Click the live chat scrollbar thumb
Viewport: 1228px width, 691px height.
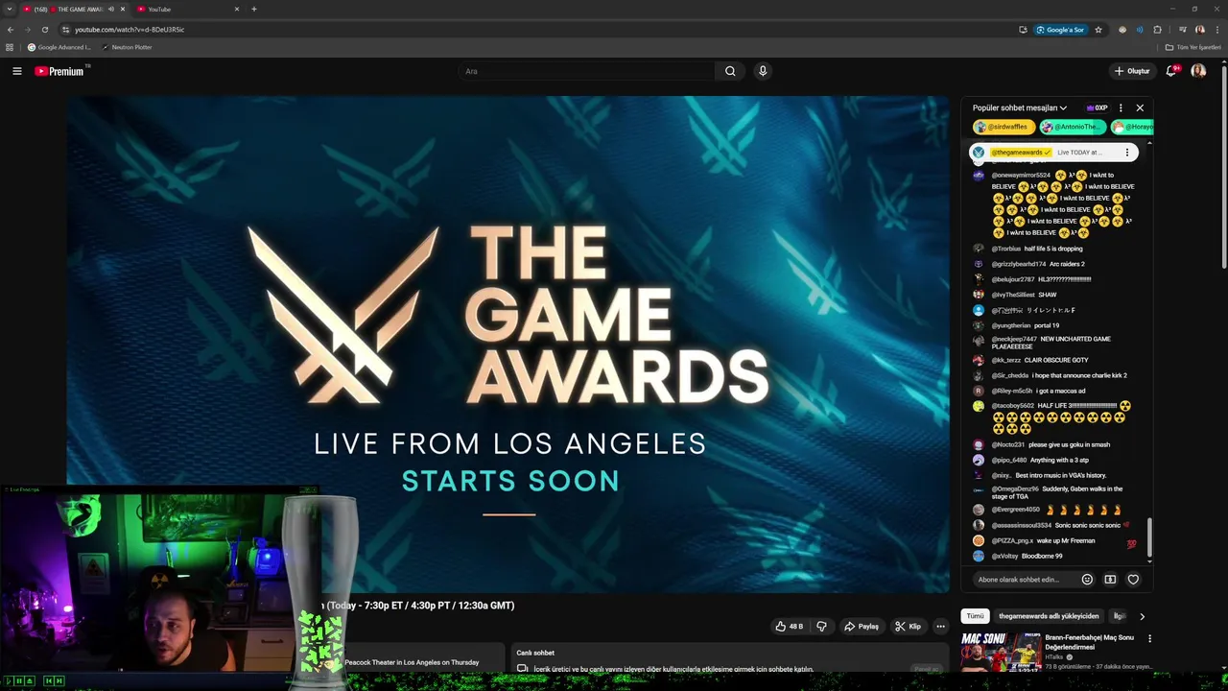pos(1149,536)
